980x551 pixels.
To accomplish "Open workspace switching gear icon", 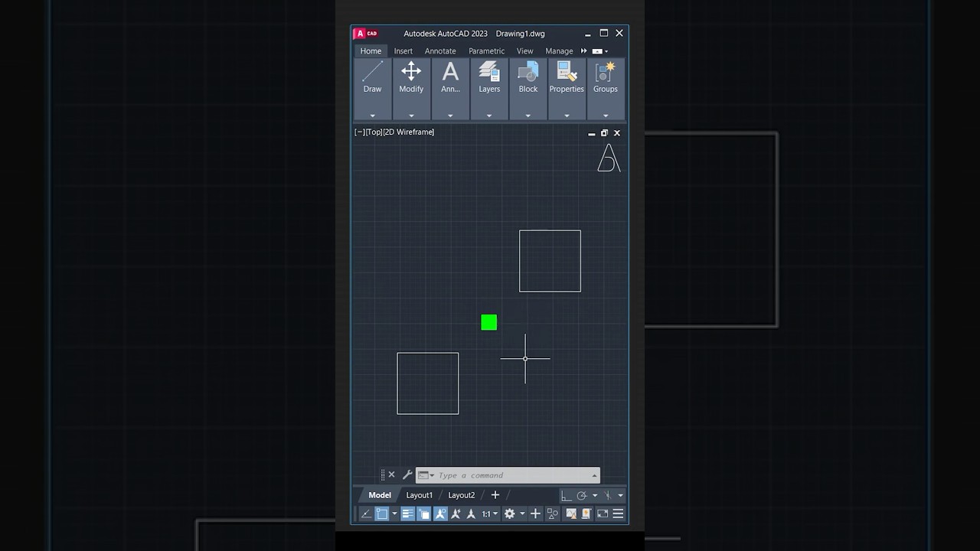I will tap(509, 514).
